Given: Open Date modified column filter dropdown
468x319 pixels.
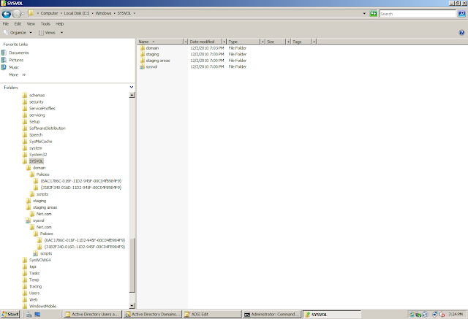Looking at the screenshot, I should pos(224,42).
